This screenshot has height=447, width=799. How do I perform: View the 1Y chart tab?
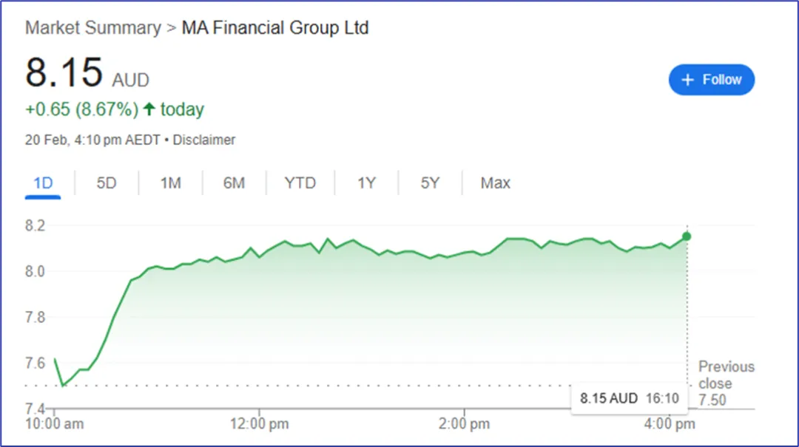tap(366, 183)
